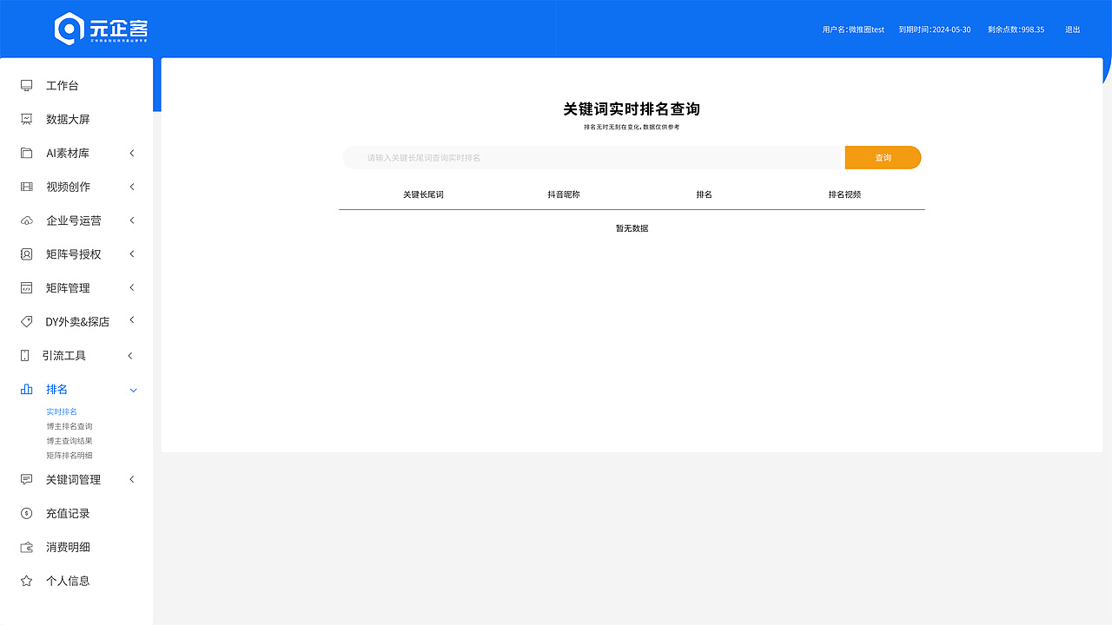
Task: Click the orange 查询 search button
Action: pyautogui.click(x=883, y=158)
